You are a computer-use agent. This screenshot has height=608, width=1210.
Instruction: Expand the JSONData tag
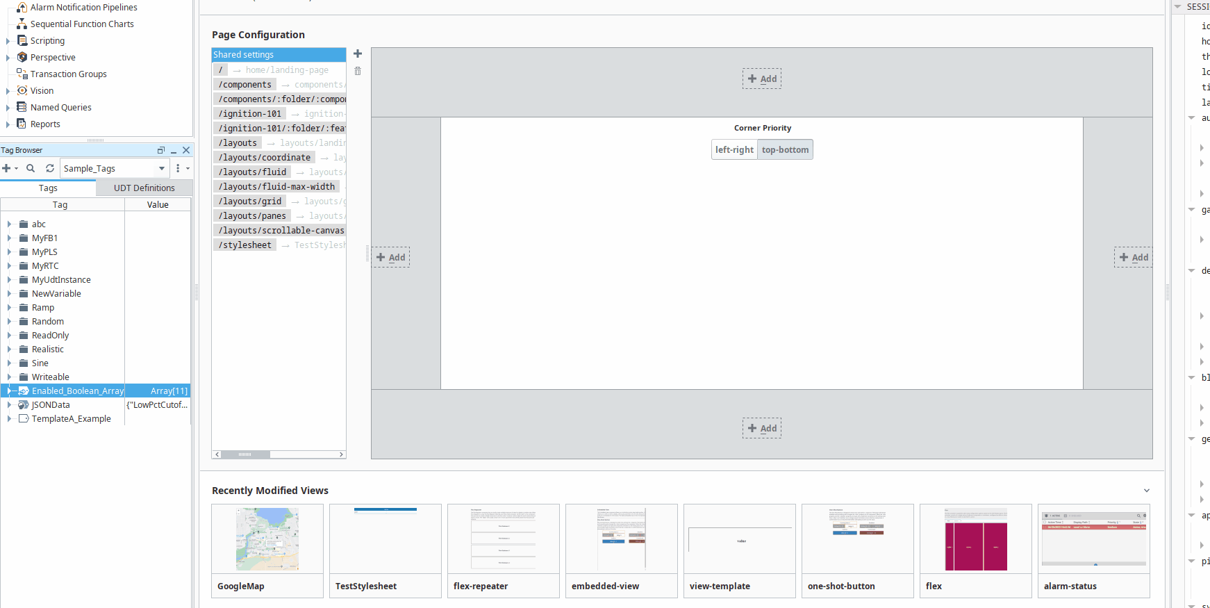coord(9,405)
